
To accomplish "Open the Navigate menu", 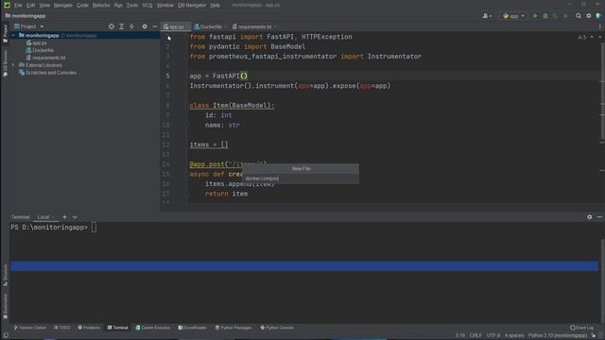I will point(63,5).
